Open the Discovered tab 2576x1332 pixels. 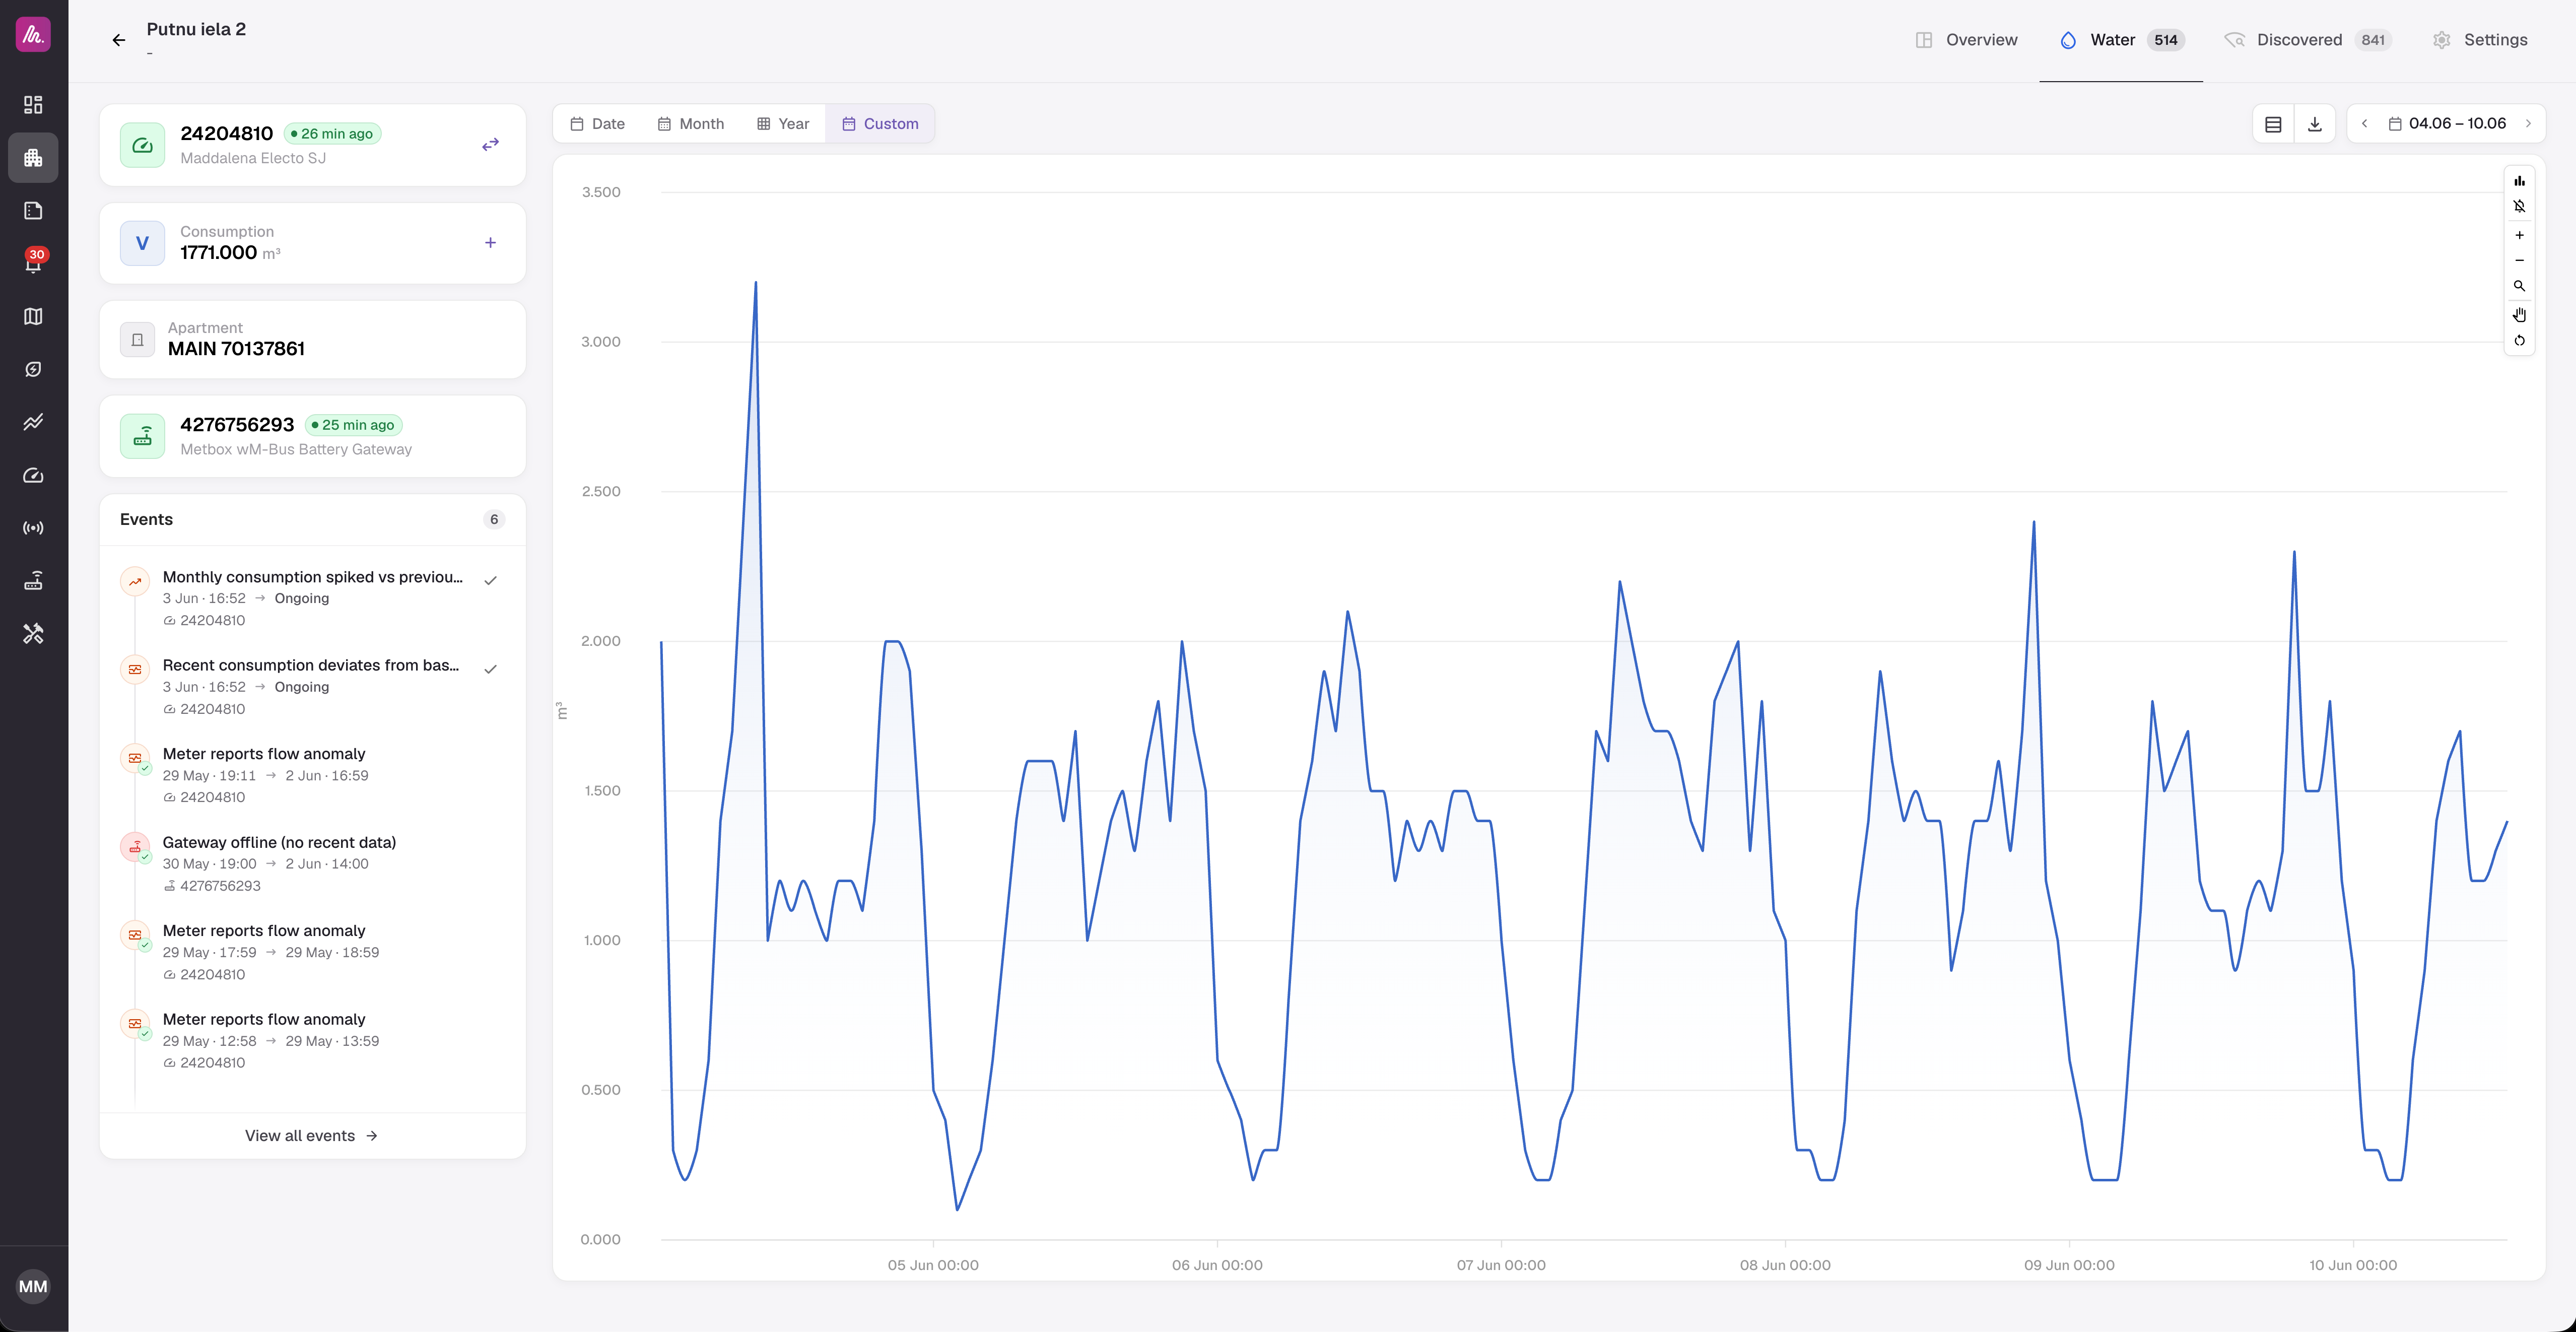pyautogui.click(x=2307, y=40)
